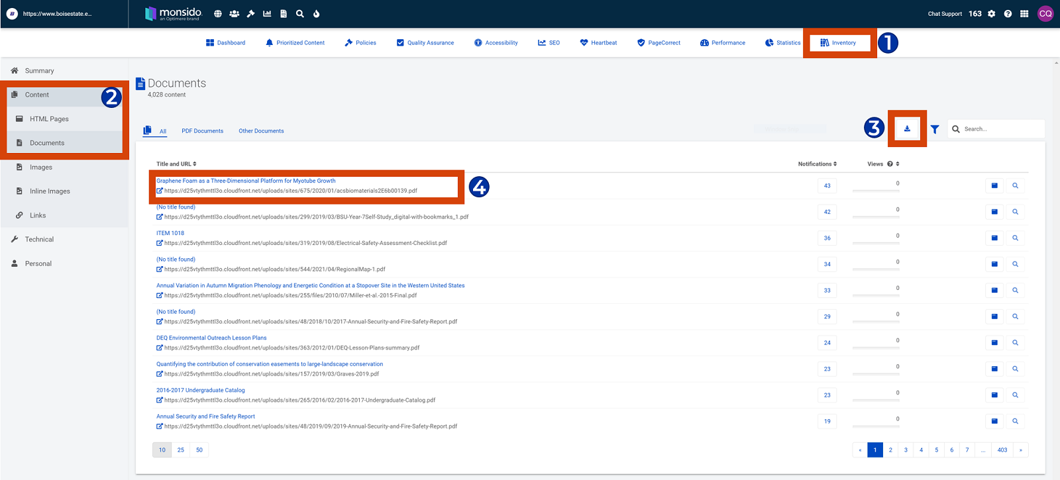The width and height of the screenshot is (1060, 480).
Task: Switch to Other Documents tab
Action: 261,131
